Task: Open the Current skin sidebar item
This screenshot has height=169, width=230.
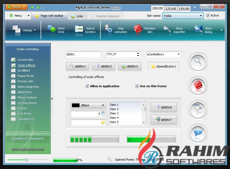Action: tap(25, 60)
